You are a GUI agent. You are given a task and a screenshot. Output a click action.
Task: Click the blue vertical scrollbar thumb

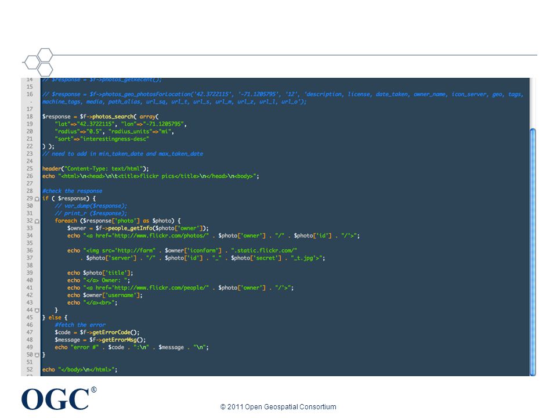[533, 251]
